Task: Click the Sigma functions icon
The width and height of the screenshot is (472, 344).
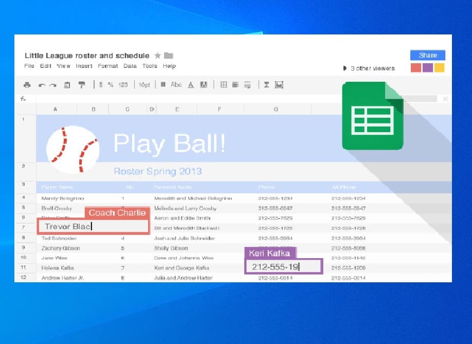Action: [x=266, y=85]
